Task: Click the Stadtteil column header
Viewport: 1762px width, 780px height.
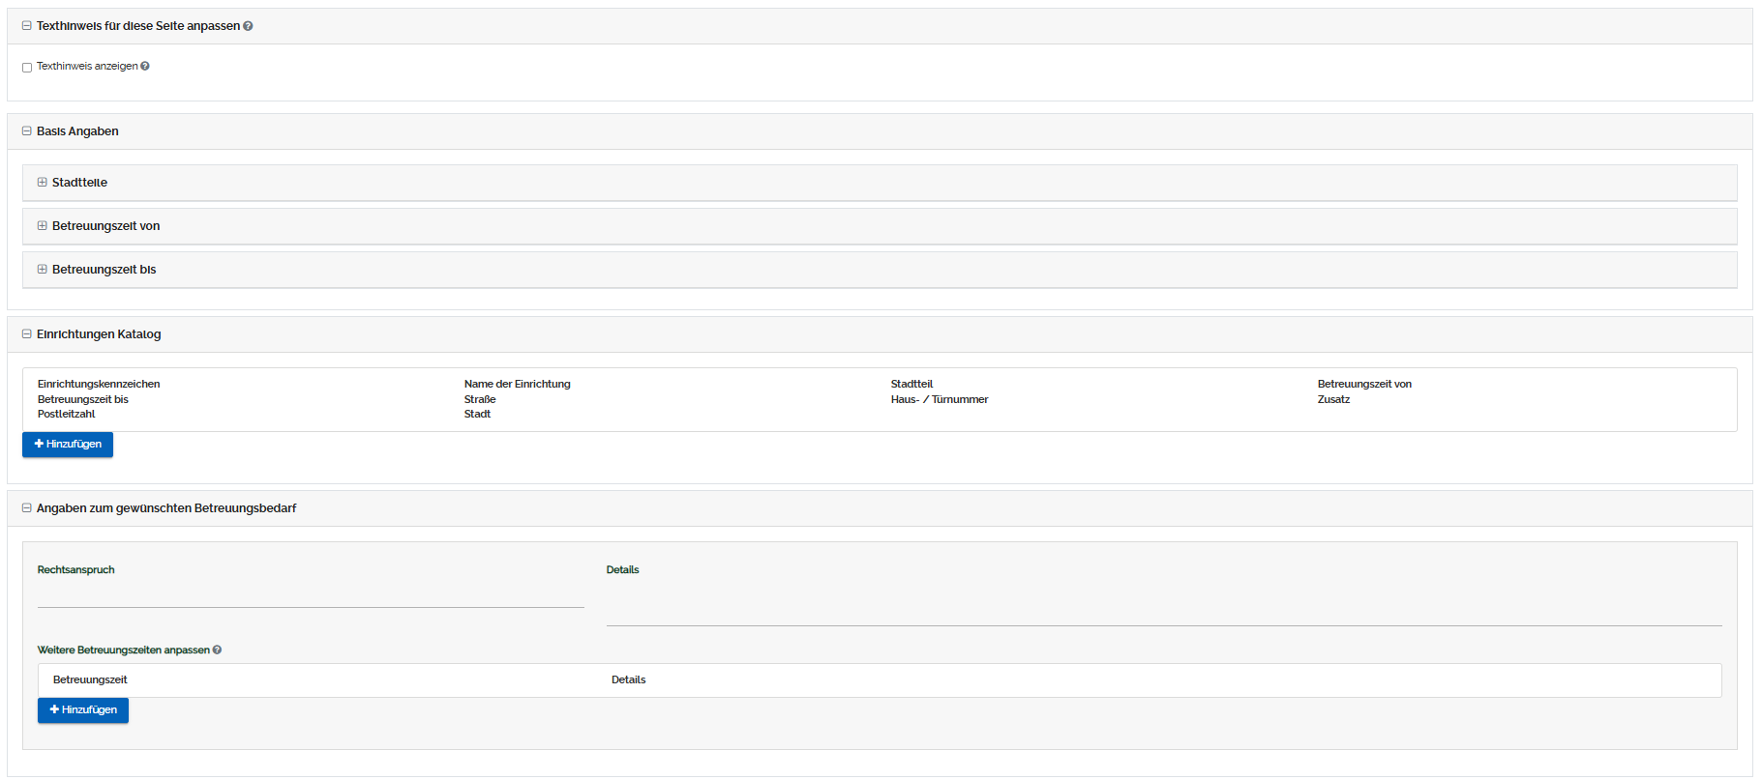Action: coord(911,385)
